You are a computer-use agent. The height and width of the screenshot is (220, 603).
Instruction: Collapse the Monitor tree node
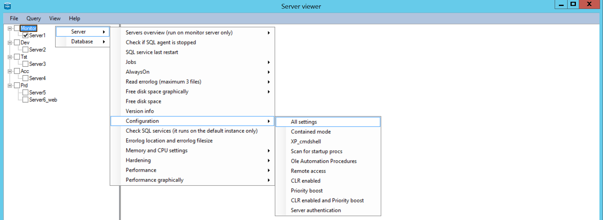(10, 28)
